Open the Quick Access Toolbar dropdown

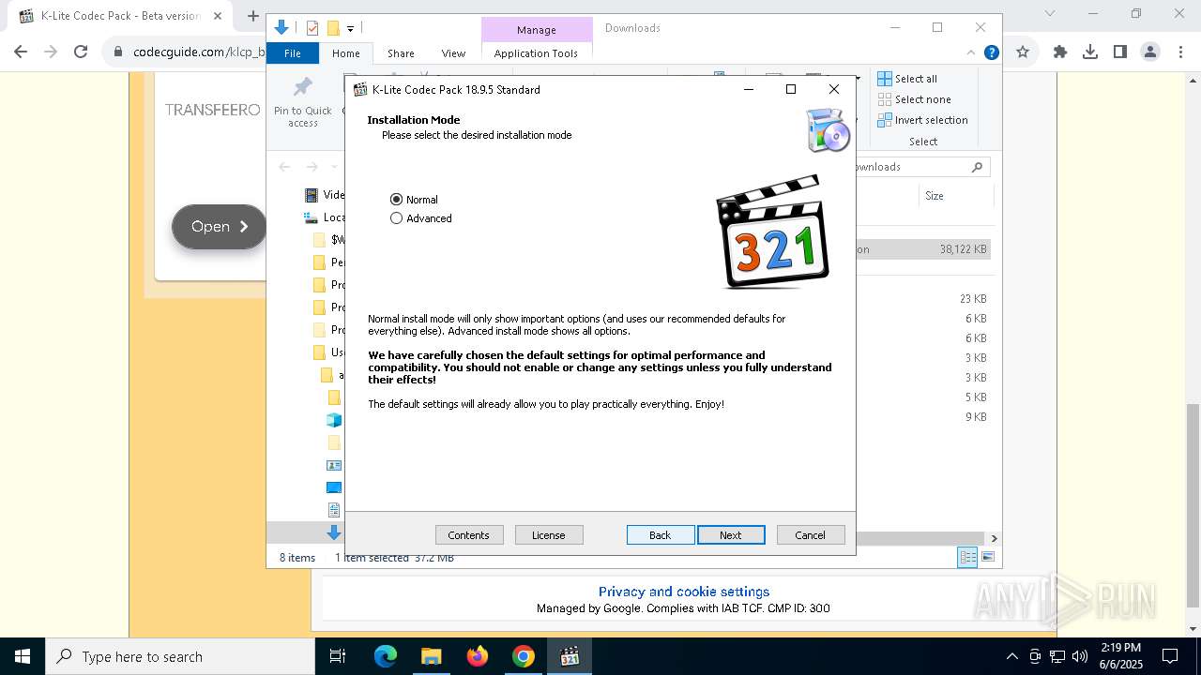350,29
